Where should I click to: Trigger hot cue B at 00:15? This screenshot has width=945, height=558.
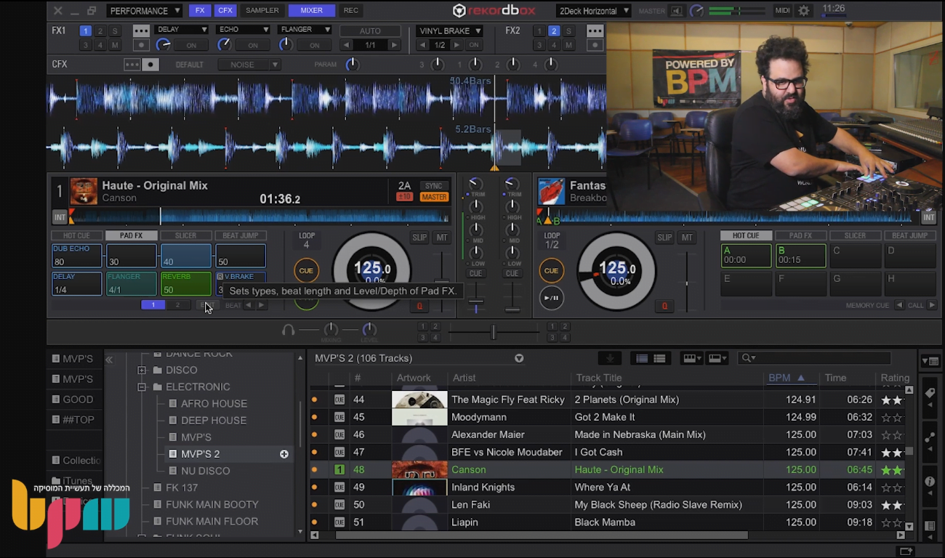800,256
